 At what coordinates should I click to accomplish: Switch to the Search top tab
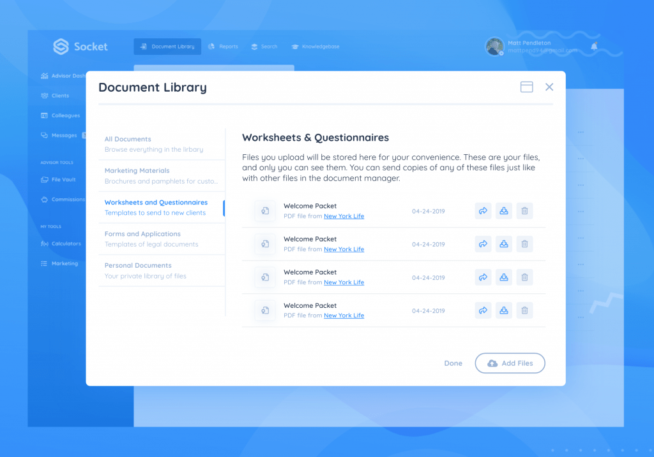(264, 47)
